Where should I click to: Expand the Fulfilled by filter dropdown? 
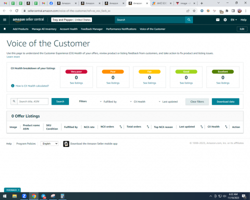(108, 101)
